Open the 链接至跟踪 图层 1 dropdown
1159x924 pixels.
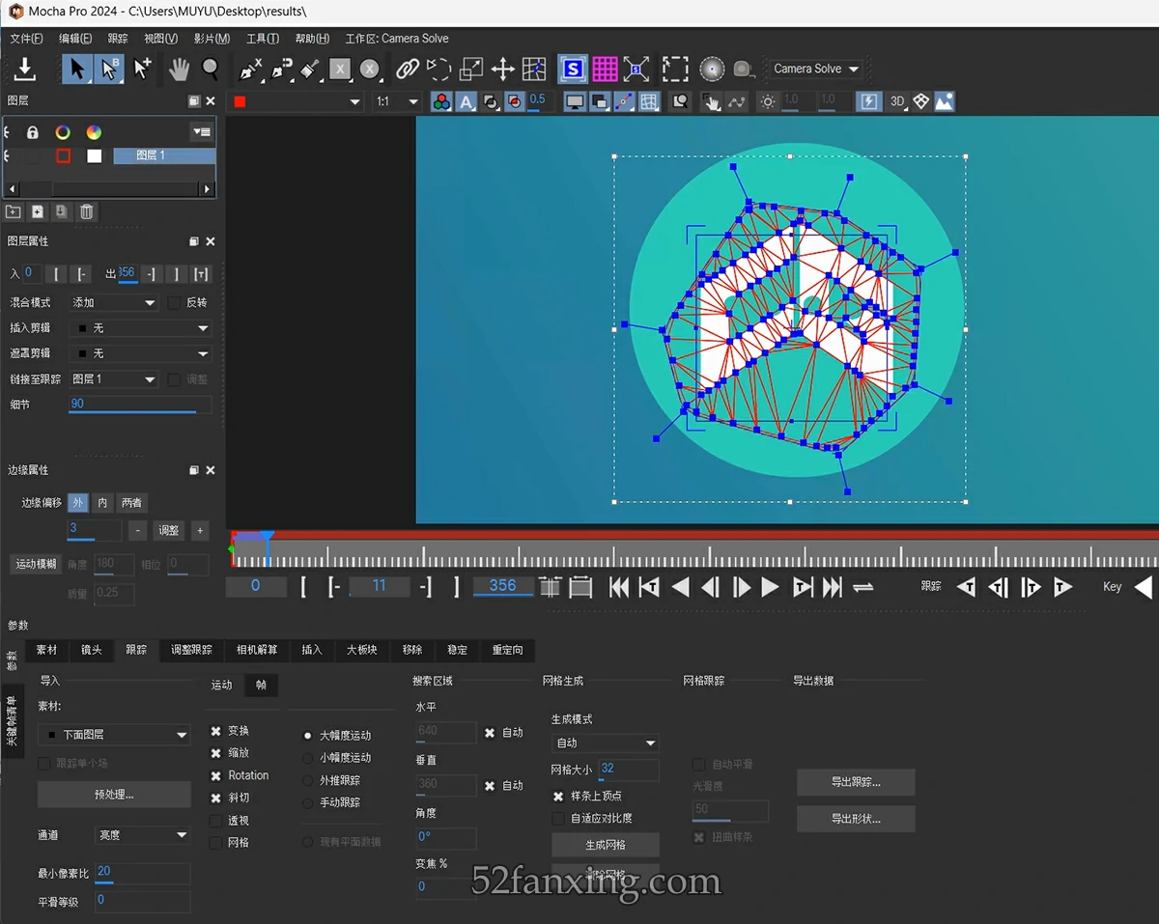[x=114, y=379]
